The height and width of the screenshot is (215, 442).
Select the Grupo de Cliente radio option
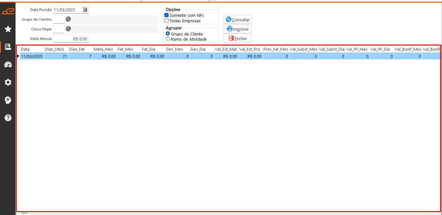(x=168, y=34)
